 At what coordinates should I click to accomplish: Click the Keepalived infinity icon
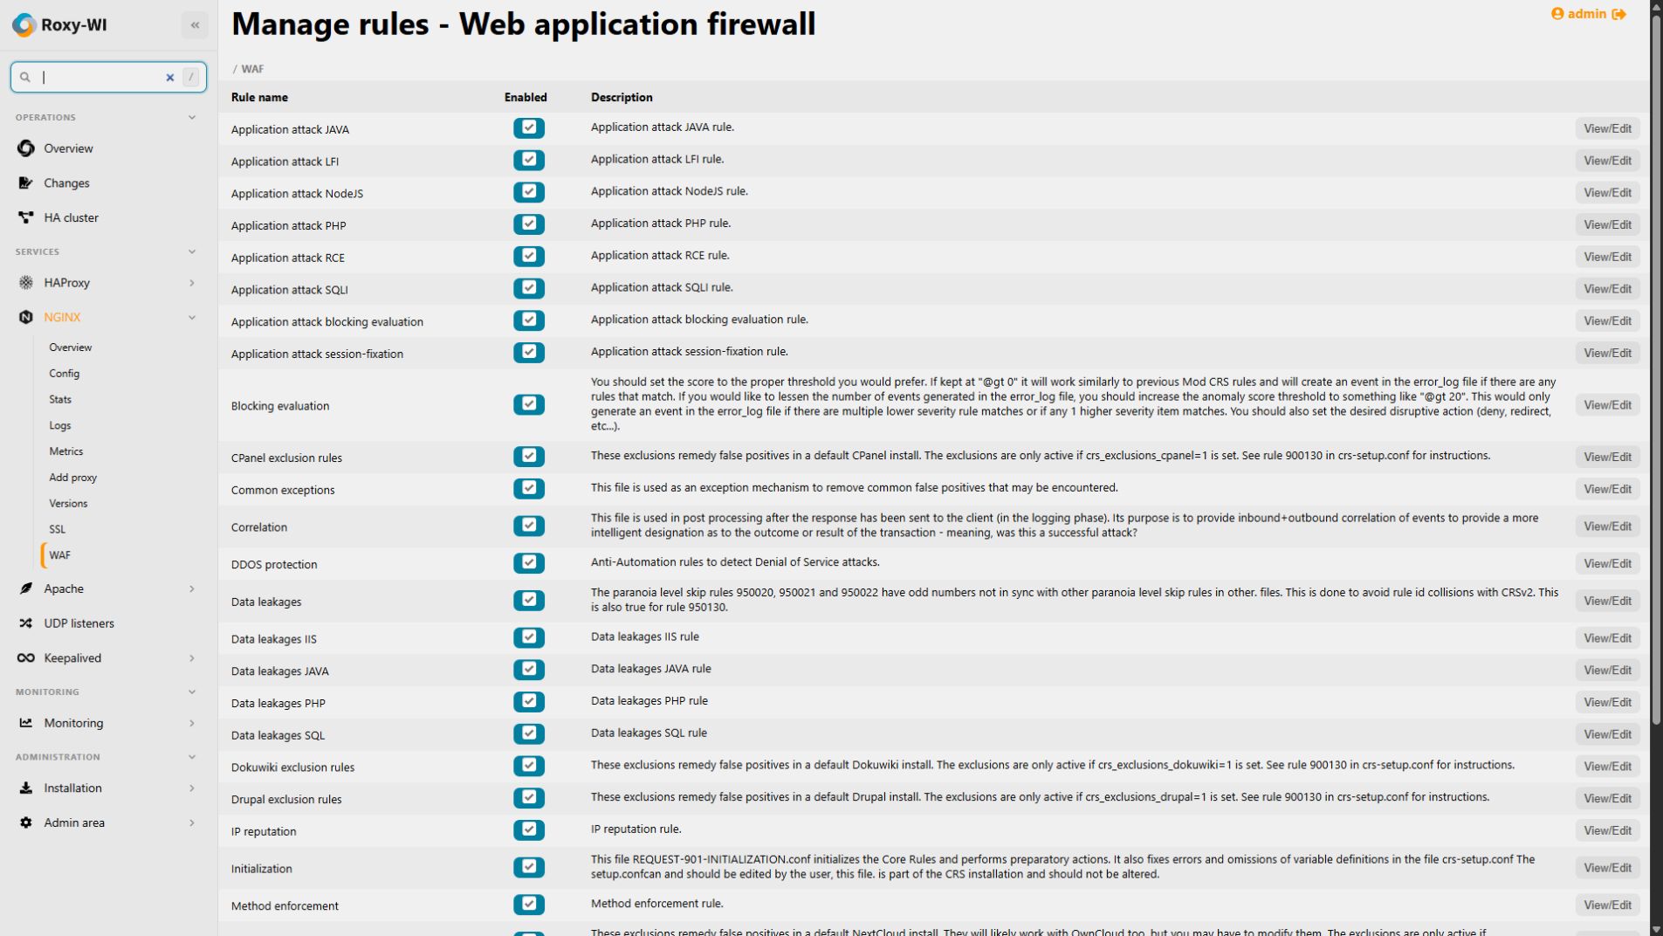(x=26, y=658)
